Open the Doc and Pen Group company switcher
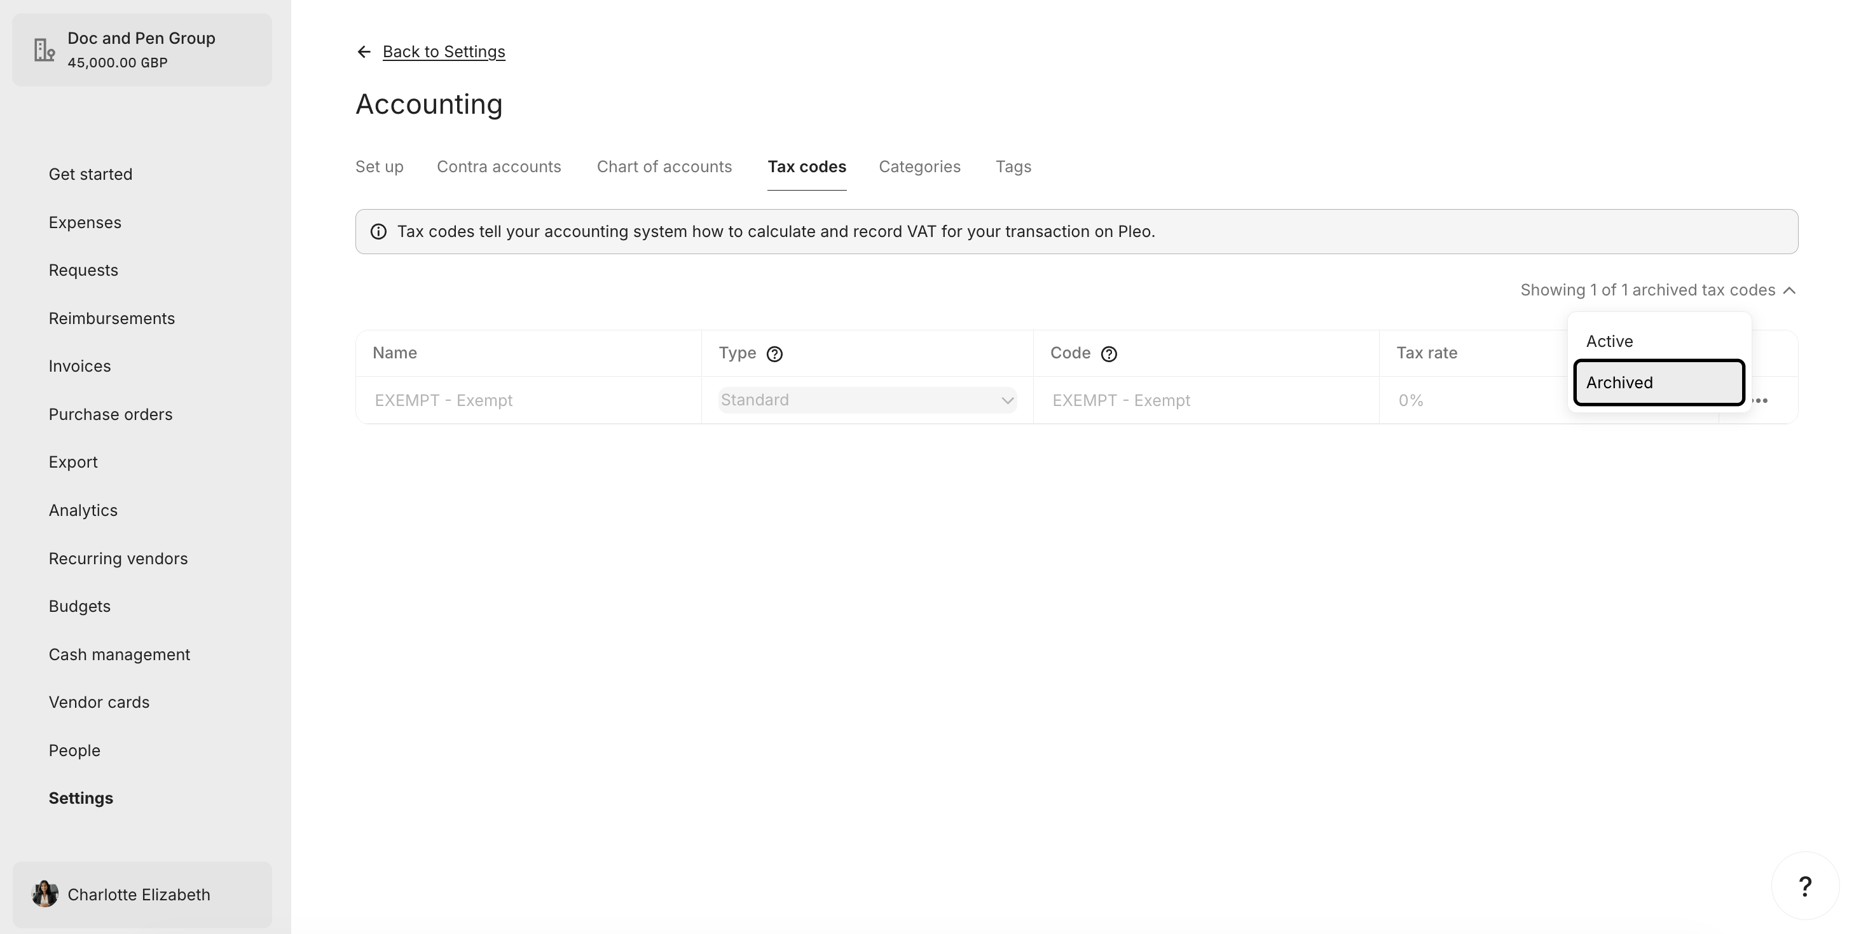This screenshot has height=934, width=1854. tap(142, 50)
